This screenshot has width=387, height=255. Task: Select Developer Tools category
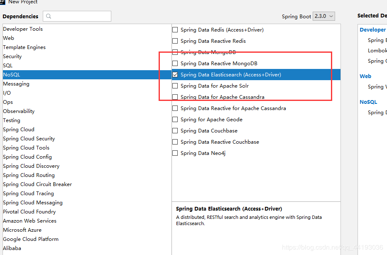tap(87, 29)
